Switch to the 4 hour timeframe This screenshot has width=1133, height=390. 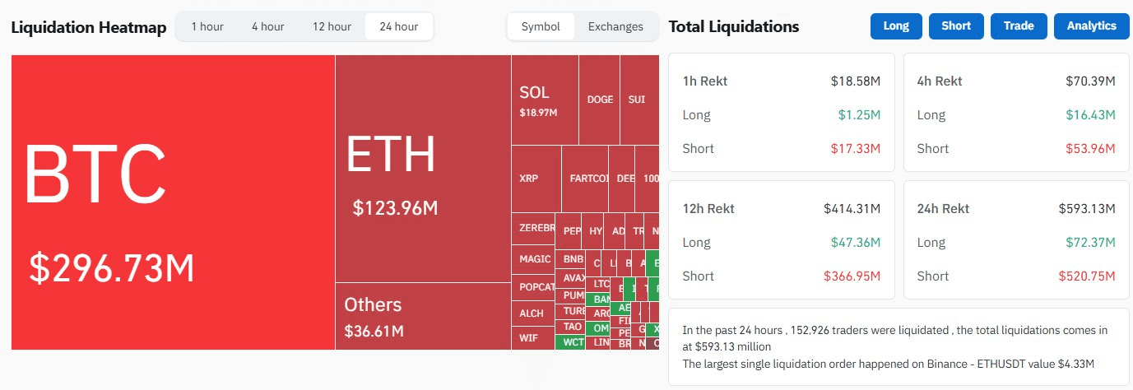(267, 26)
